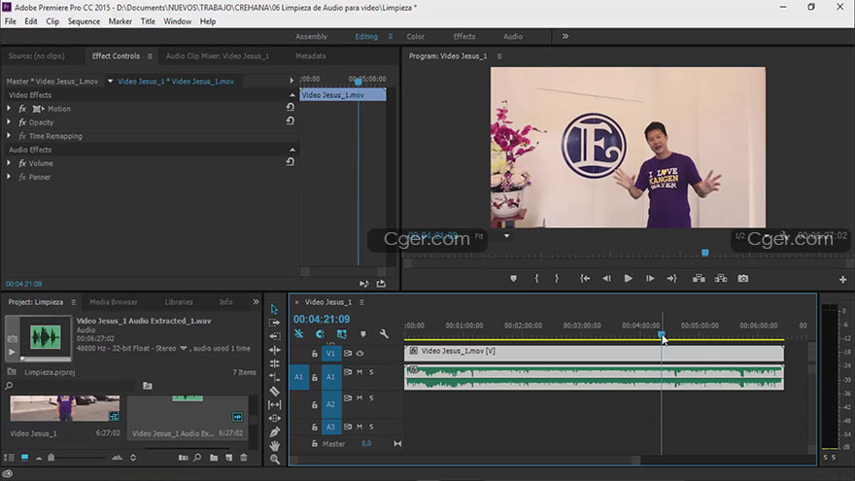Play the sequence in Program monitor
The width and height of the screenshot is (855, 481).
point(629,278)
